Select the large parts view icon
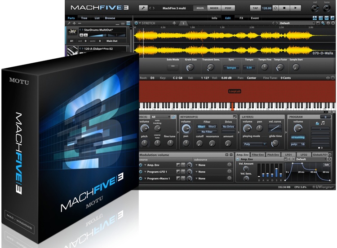 coord(129,23)
